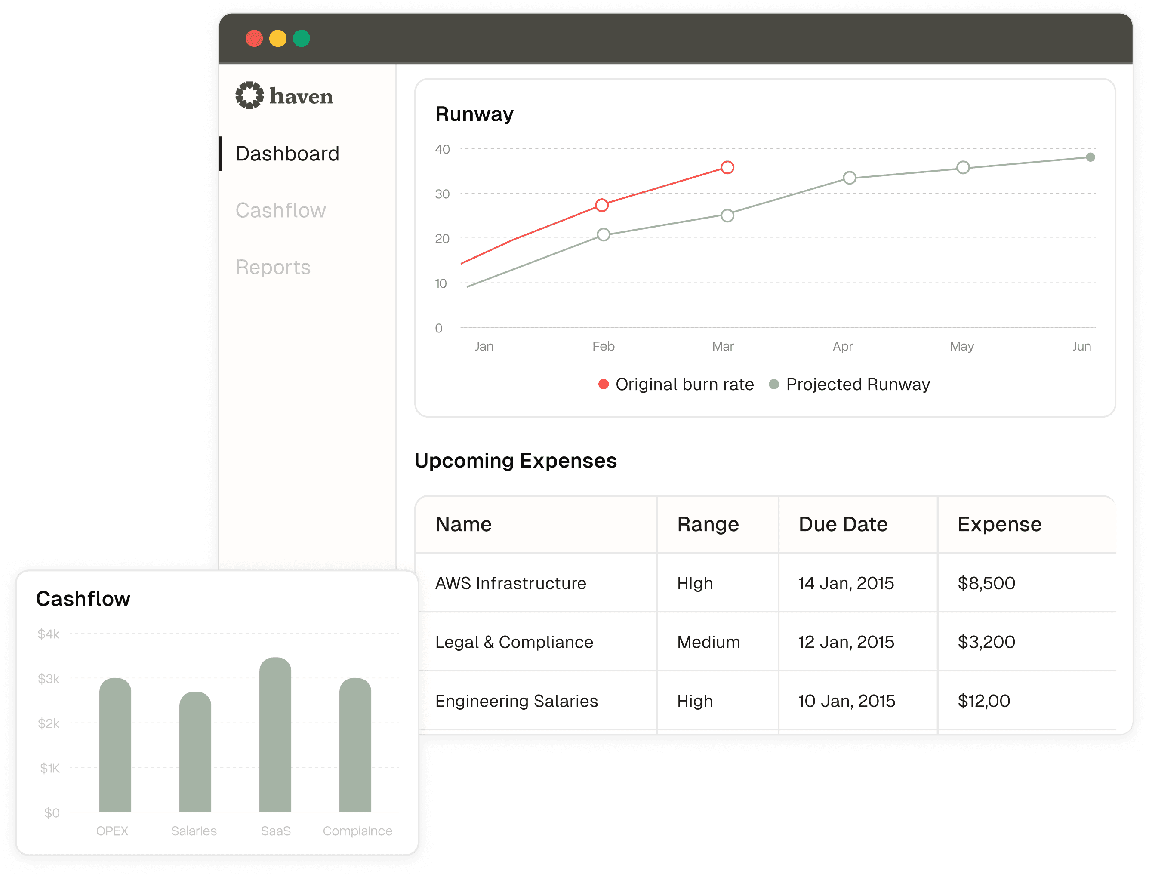Toggle Projected Runway legend marker
This screenshot has height=874, width=1149.
click(774, 385)
